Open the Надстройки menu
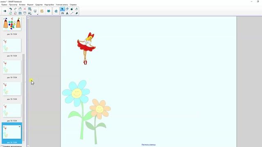The image size is (262, 147). pos(49,4)
